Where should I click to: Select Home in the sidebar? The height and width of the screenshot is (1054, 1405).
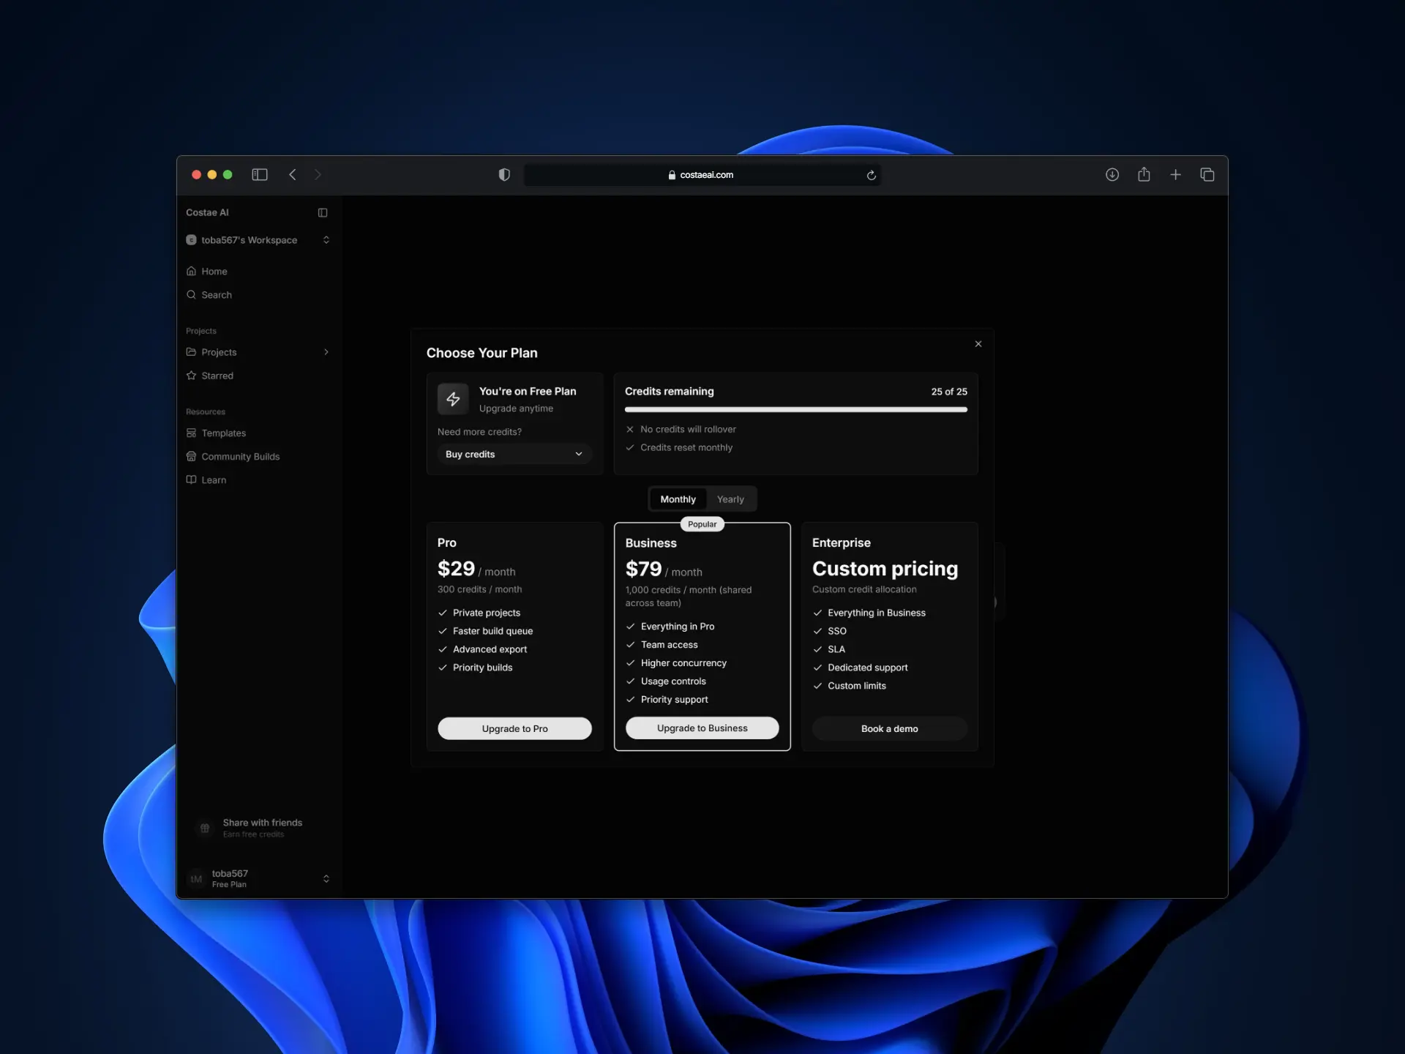pos(214,271)
